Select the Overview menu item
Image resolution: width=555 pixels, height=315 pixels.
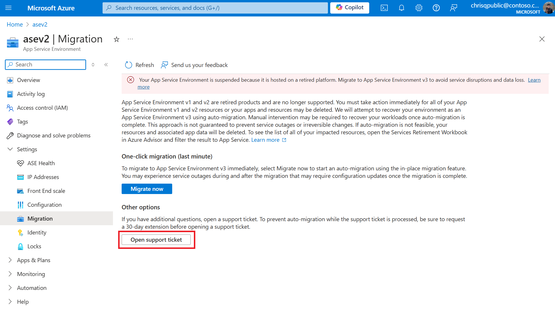[29, 80]
